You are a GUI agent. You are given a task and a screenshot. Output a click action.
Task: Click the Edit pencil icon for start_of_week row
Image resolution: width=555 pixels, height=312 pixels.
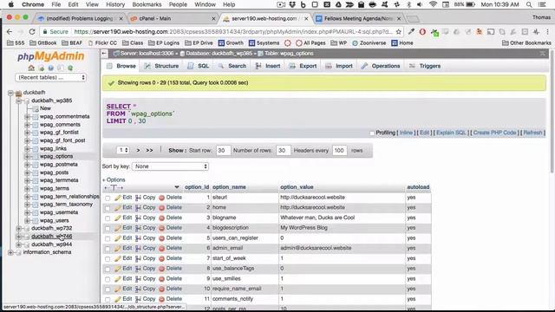tap(118, 258)
